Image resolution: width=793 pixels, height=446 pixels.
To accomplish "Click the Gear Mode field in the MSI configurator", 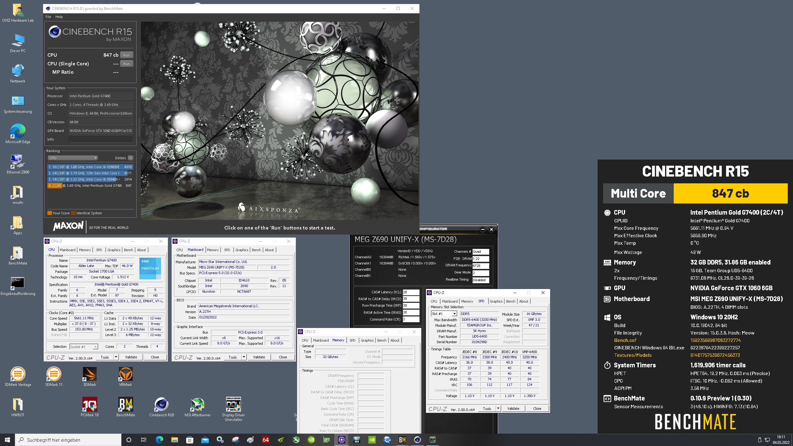I will click(x=480, y=273).
